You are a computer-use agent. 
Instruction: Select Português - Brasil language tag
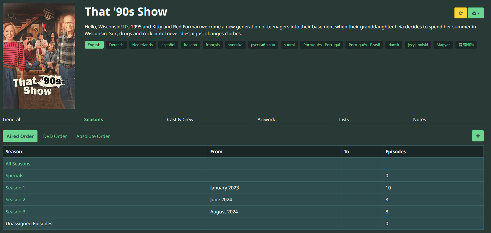click(x=364, y=45)
